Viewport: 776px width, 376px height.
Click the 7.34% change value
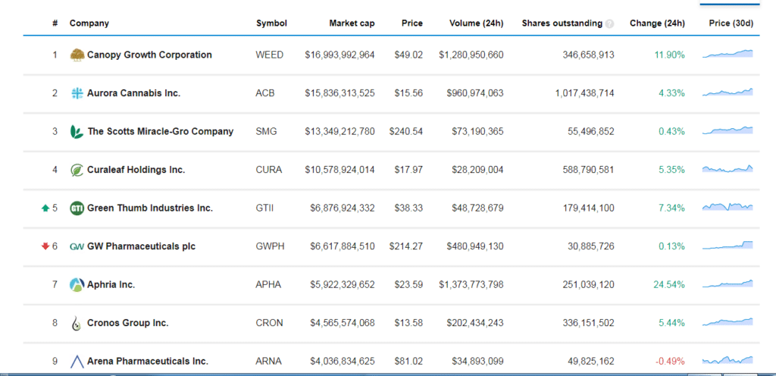(671, 208)
